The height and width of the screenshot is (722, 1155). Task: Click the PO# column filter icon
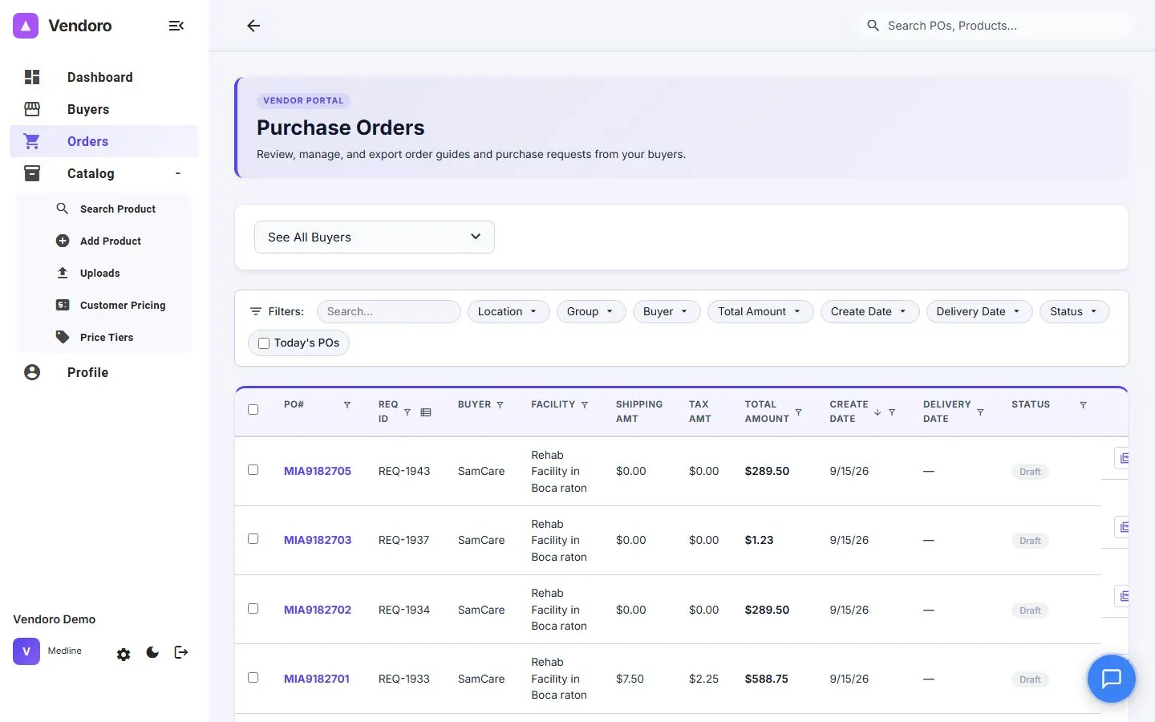(347, 405)
